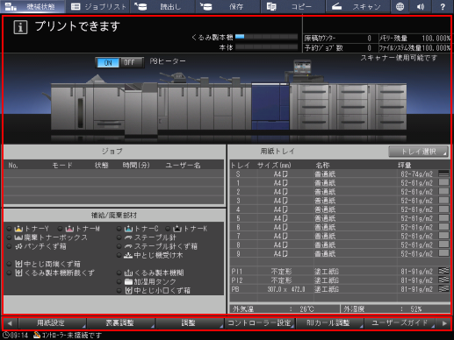Expand the 表裏調整 menu button

(x=120, y=323)
